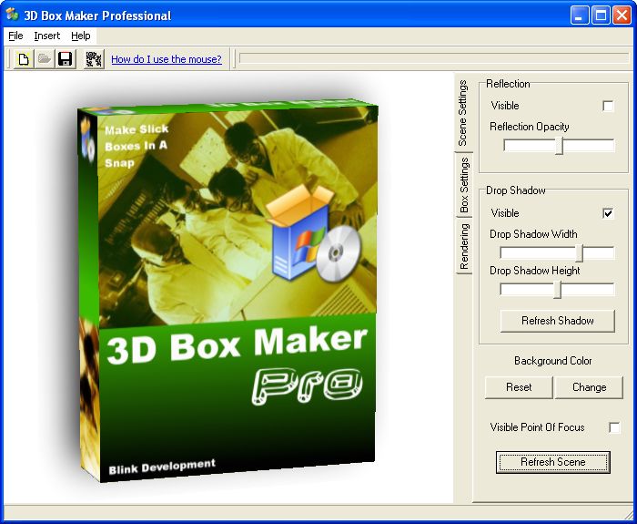
Task: Click the Reflection Opacity slider handle
Action: [x=560, y=146]
